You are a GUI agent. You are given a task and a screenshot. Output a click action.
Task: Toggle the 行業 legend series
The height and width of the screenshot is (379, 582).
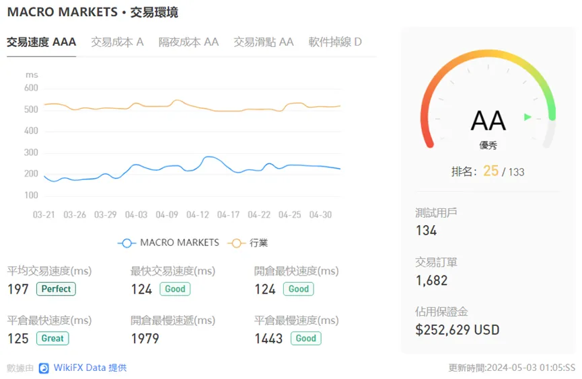click(x=248, y=243)
